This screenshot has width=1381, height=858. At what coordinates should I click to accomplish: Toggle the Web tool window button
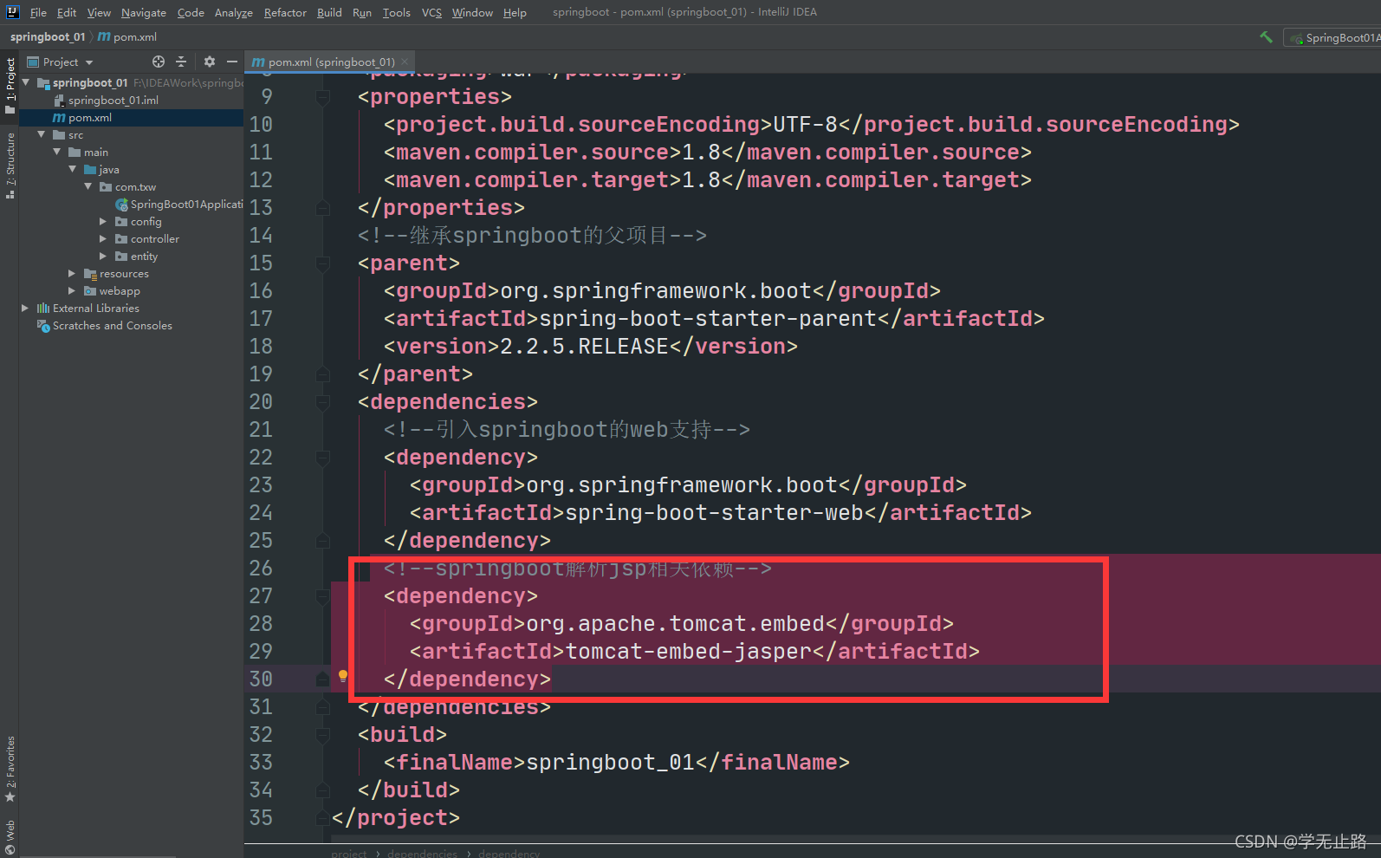(10, 837)
